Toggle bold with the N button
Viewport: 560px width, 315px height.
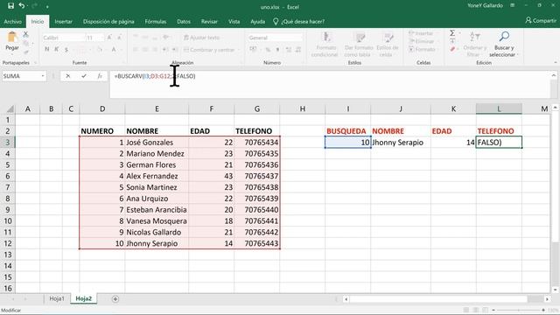[46, 50]
